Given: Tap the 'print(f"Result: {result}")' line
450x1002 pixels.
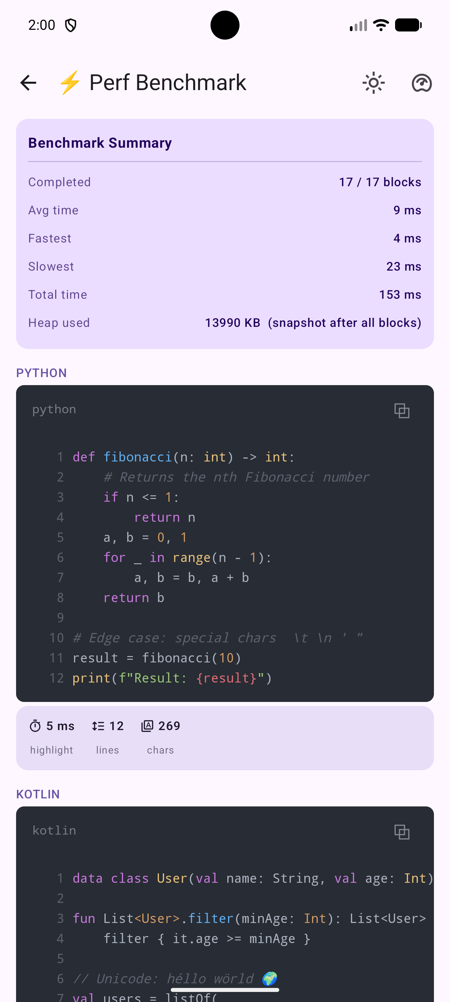Looking at the screenshot, I should (172, 678).
